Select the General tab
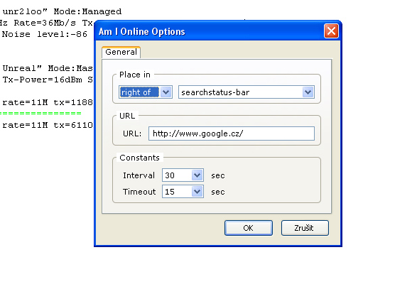Viewport: 417px width, 289px height. pyautogui.click(x=121, y=52)
